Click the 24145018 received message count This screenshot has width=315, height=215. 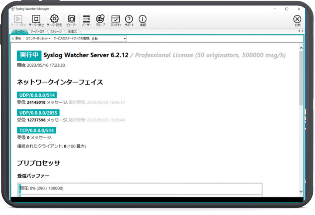[x=36, y=102]
